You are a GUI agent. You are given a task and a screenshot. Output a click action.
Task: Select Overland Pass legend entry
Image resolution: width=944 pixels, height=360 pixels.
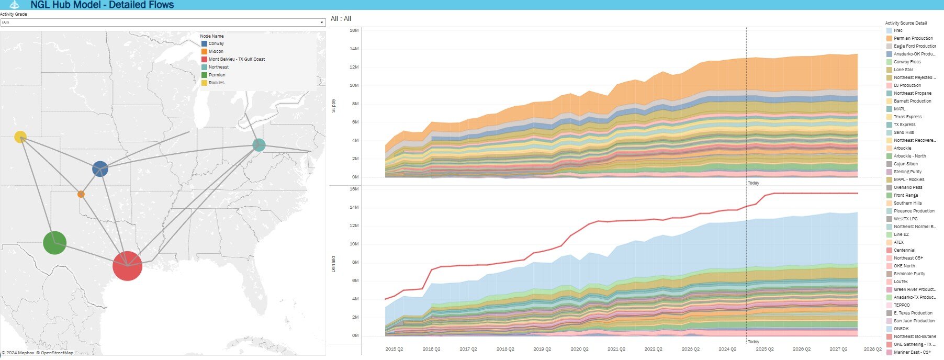908,187
